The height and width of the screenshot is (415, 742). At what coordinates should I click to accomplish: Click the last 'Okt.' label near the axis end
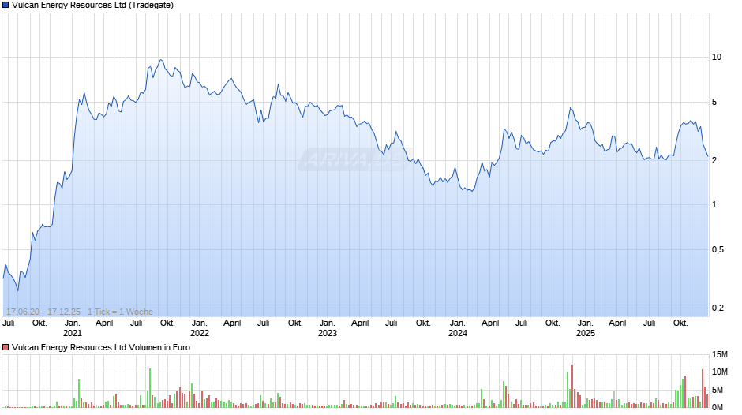click(680, 323)
